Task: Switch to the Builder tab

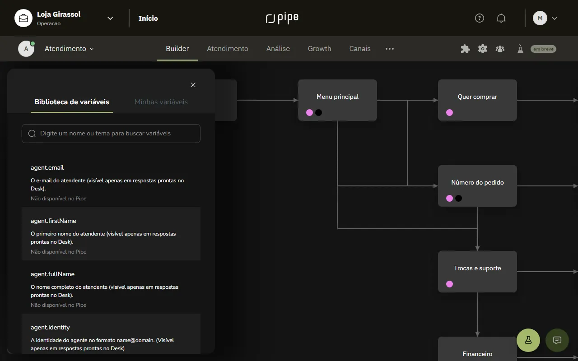Action: point(177,49)
